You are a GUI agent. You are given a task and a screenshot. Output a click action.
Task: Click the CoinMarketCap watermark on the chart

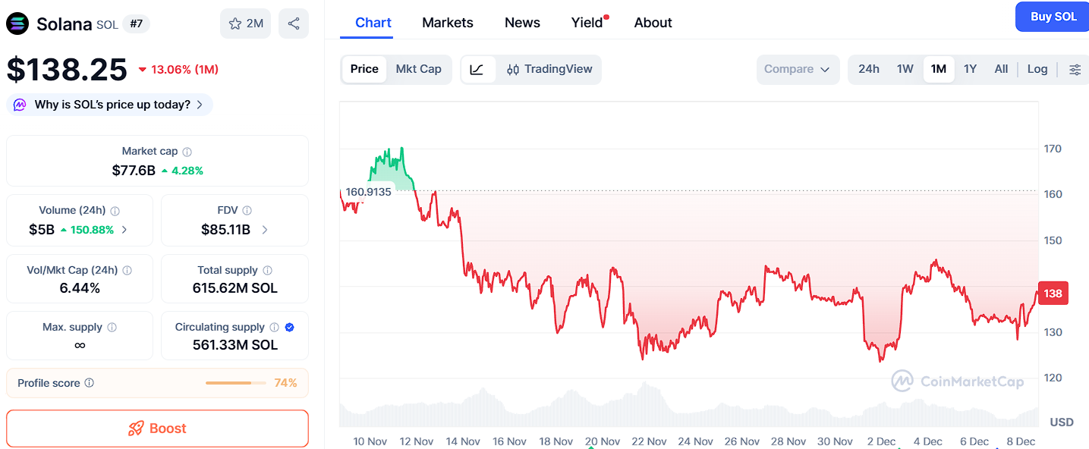958,381
